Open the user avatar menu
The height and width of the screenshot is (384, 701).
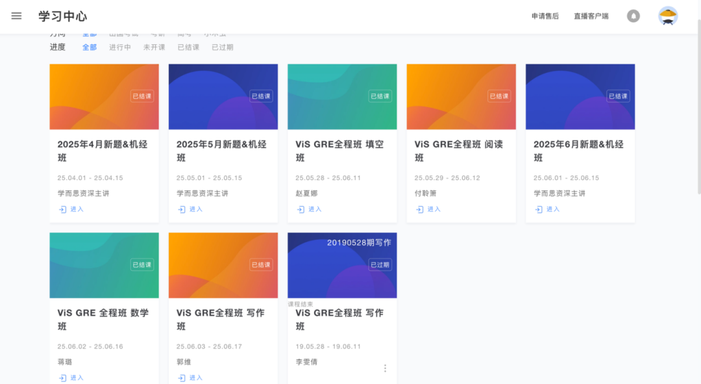(x=668, y=16)
